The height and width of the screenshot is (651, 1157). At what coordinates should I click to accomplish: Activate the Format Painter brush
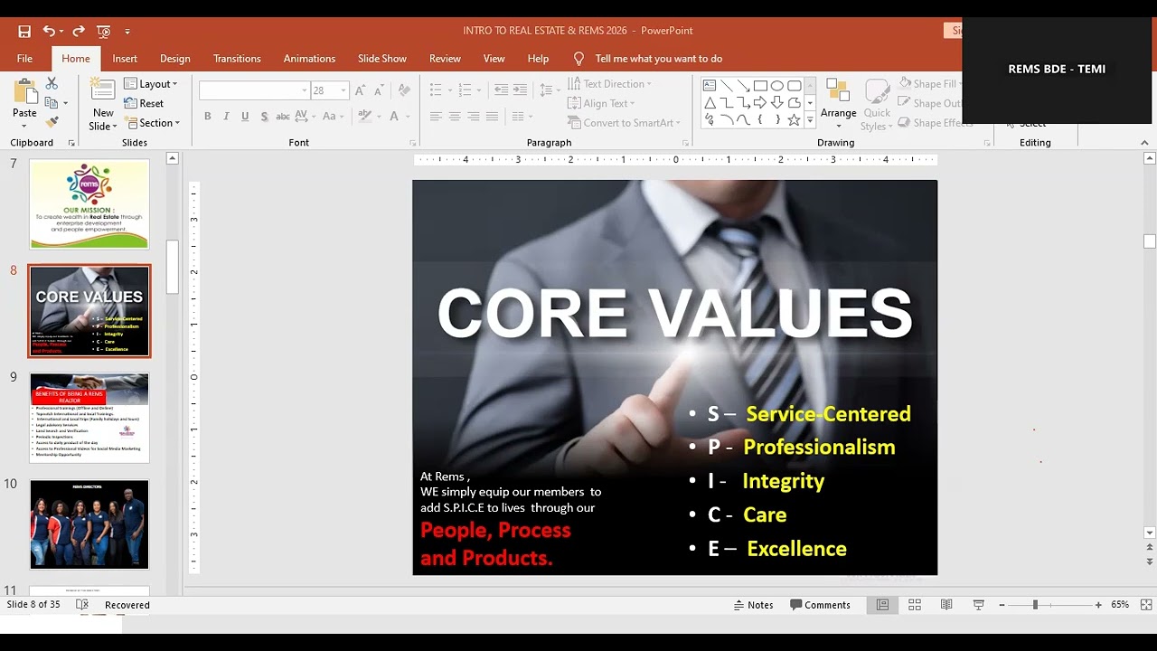(52, 121)
